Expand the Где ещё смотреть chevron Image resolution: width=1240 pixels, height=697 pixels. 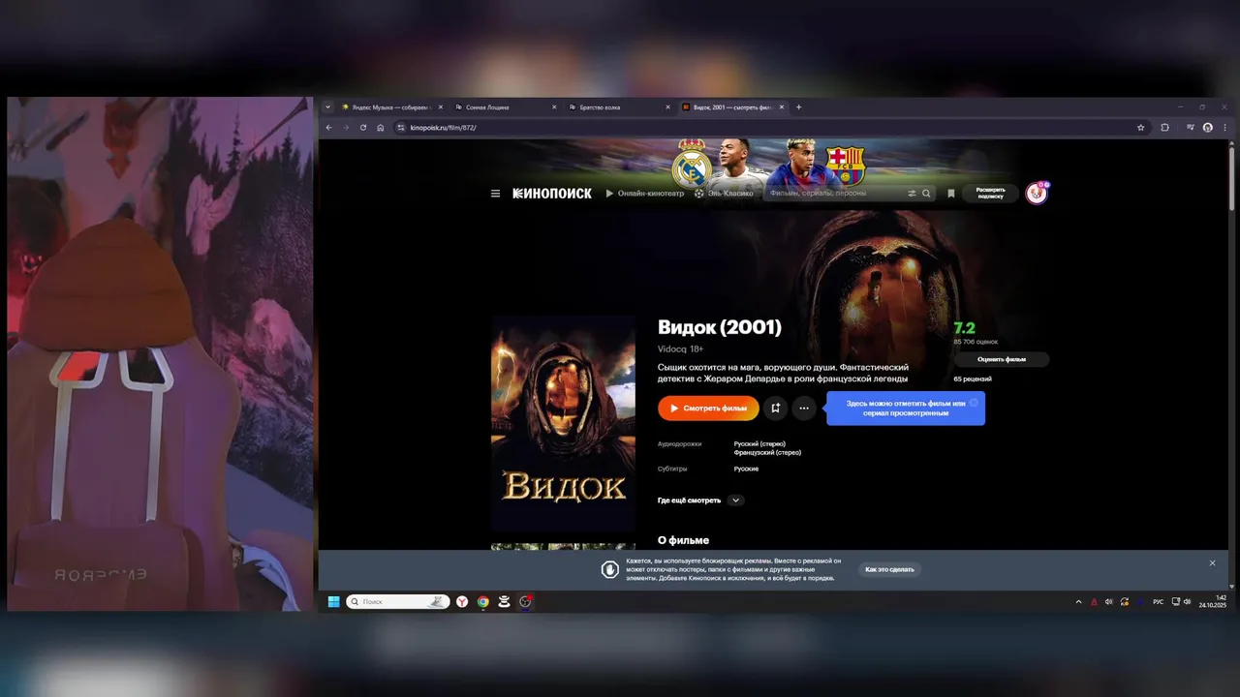[x=736, y=500]
